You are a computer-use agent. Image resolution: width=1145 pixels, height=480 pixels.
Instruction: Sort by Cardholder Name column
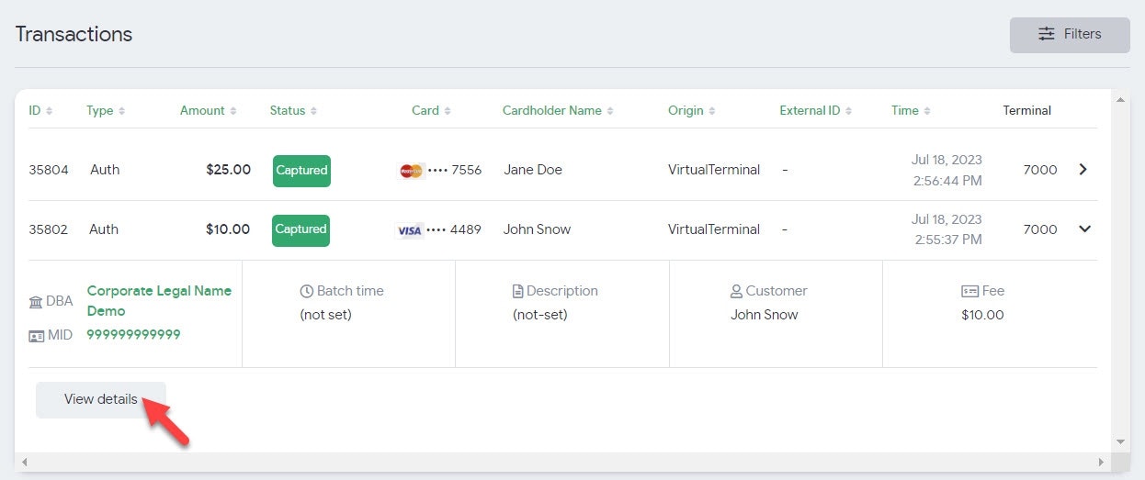[x=557, y=110]
